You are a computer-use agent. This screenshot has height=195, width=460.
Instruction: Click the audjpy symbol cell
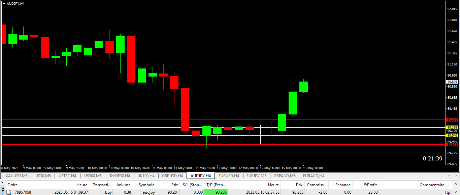click(x=148, y=192)
